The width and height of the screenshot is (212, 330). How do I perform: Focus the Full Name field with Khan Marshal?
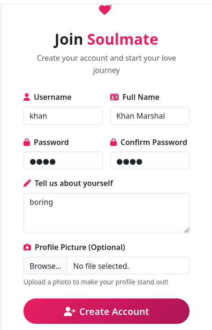(150, 116)
